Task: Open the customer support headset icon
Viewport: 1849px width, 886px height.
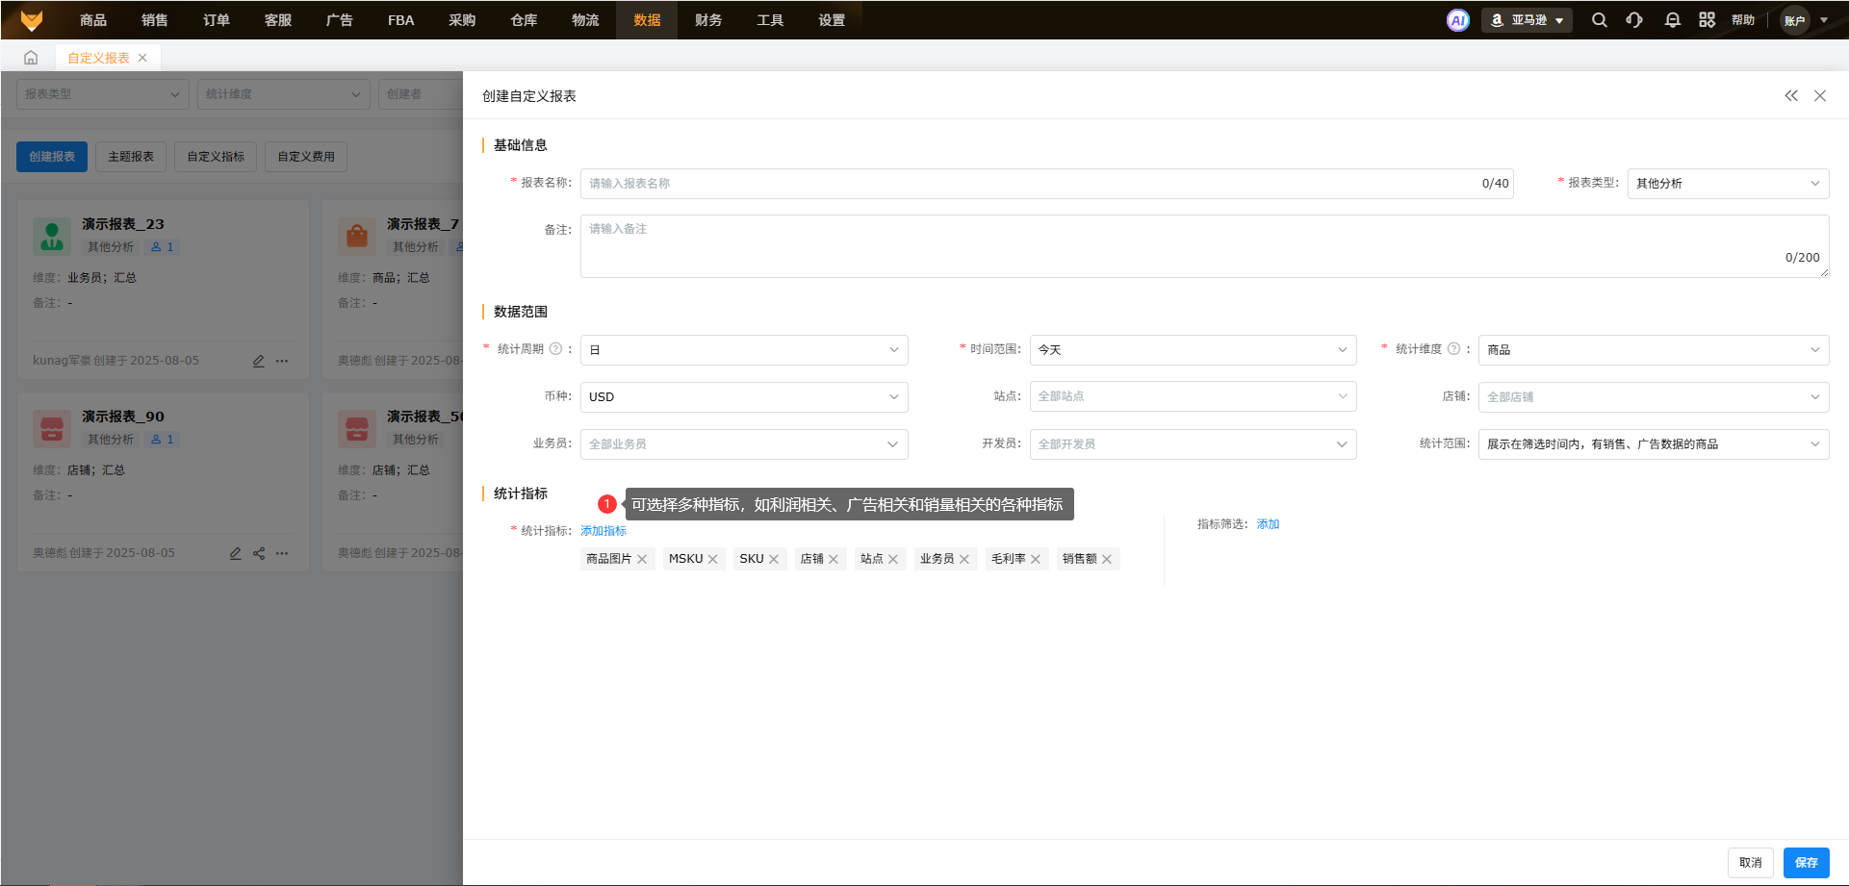Action: click(1634, 20)
